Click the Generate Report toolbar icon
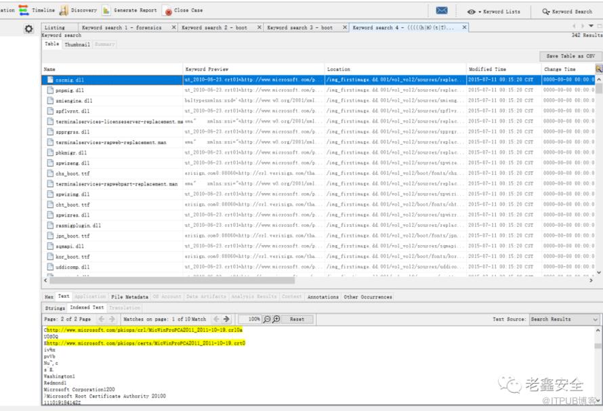 pos(129,11)
